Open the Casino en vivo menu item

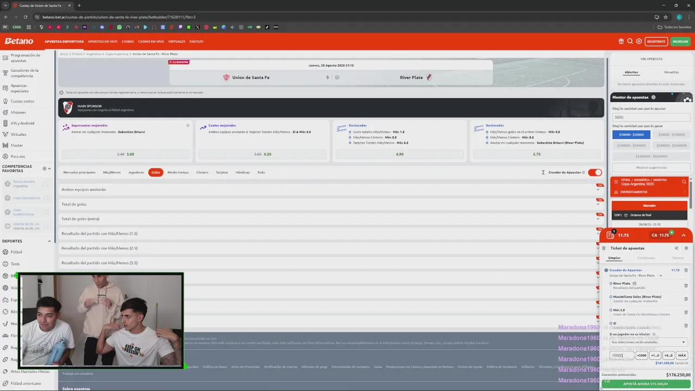151,41
